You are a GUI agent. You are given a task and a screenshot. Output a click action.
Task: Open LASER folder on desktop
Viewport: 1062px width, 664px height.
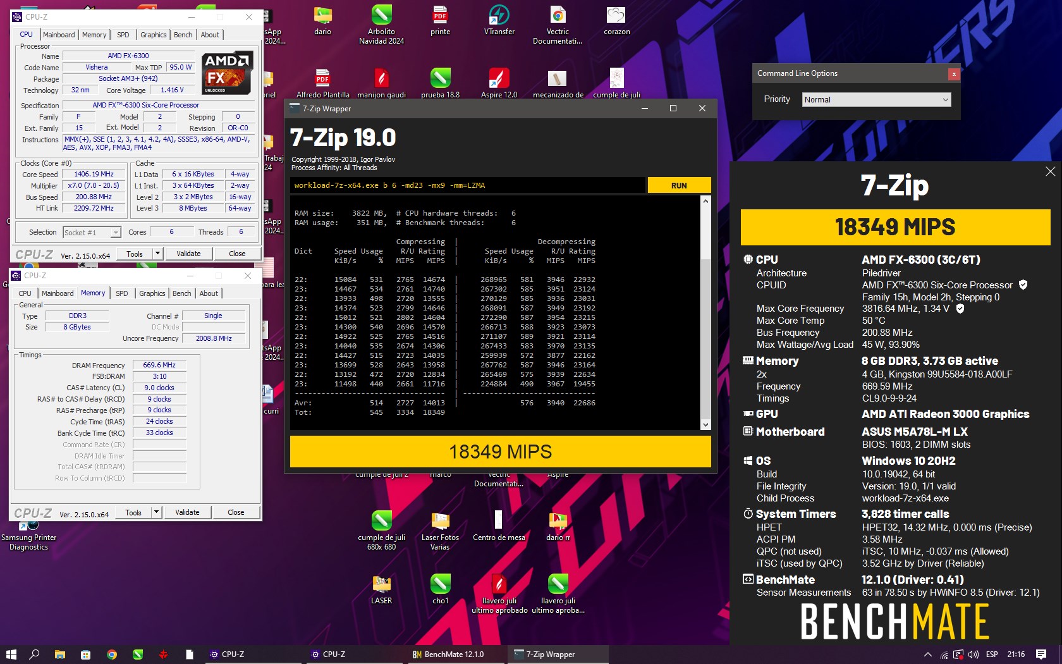pyautogui.click(x=381, y=589)
